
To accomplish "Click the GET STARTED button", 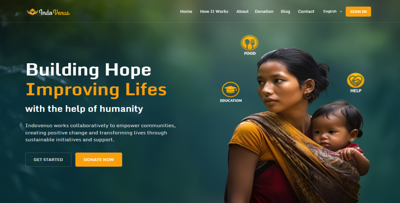I will [x=48, y=159].
